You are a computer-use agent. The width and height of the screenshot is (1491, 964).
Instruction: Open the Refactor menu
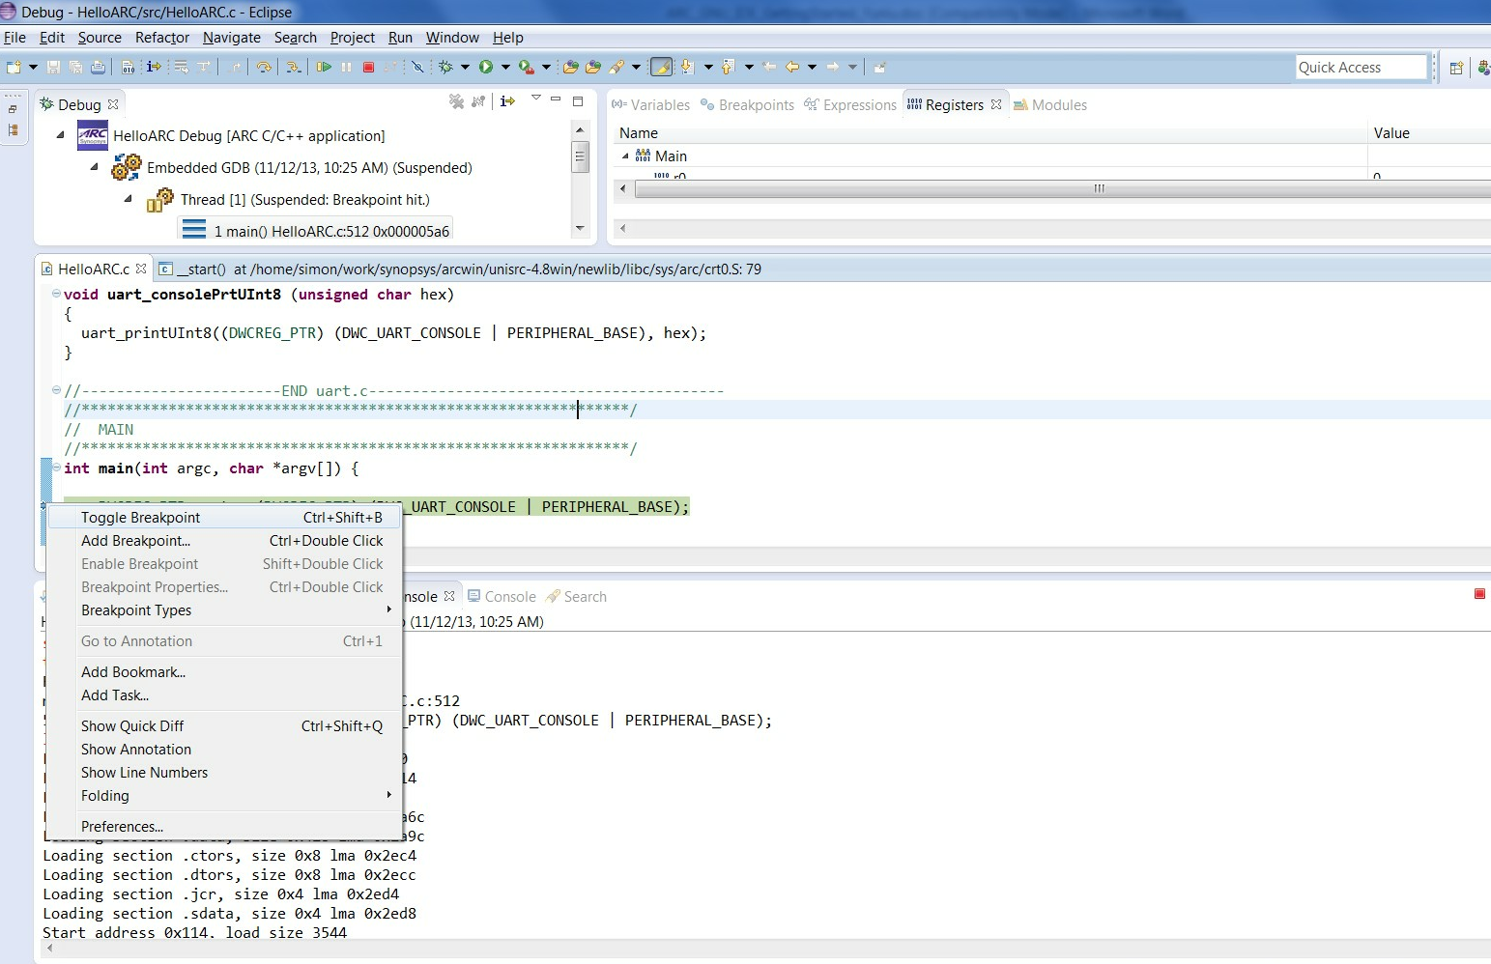(162, 38)
